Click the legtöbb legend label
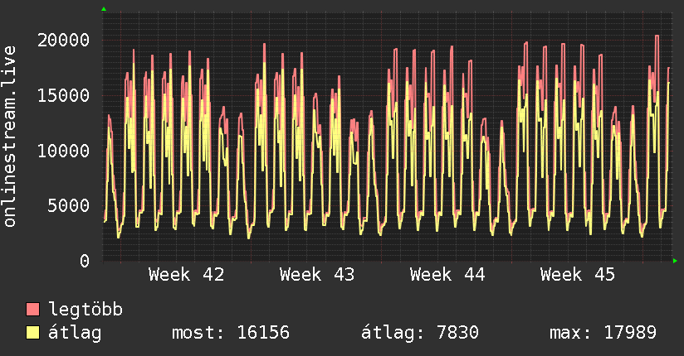The height and width of the screenshot is (356, 684). pyautogui.click(x=85, y=310)
